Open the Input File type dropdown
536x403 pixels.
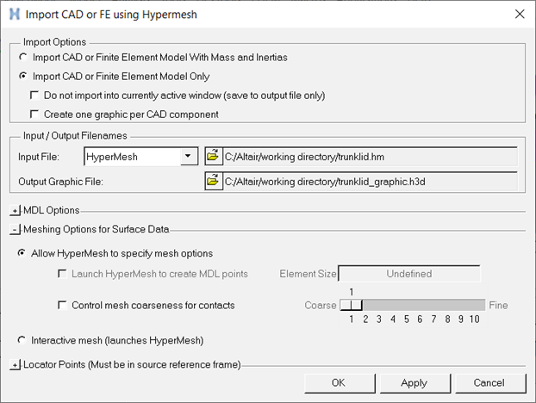[190, 157]
